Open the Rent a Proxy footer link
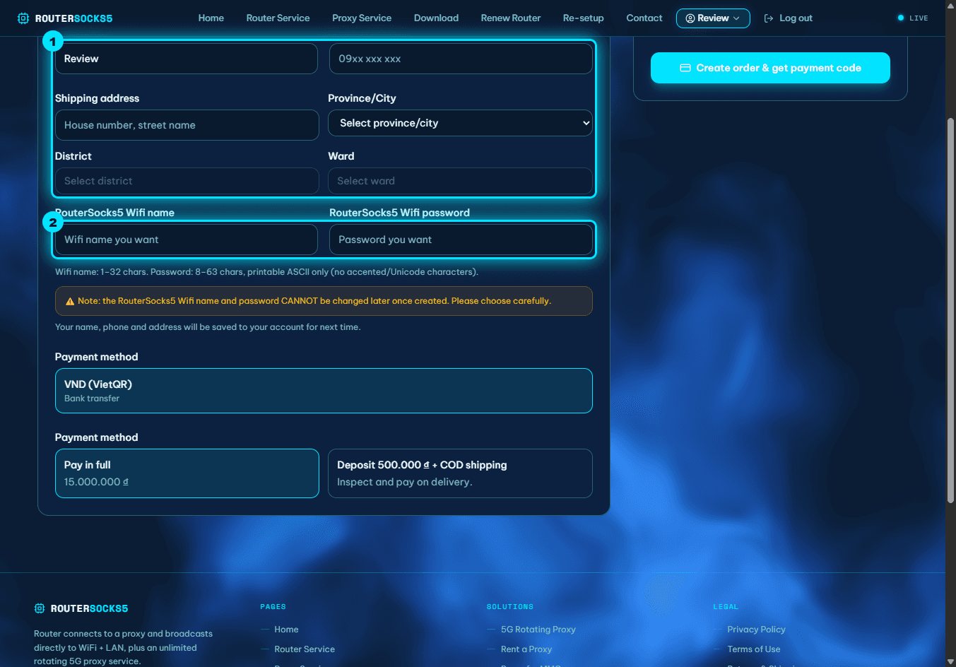This screenshot has height=667, width=956. coord(526,649)
